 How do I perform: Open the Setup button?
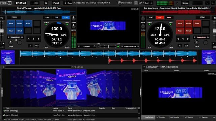point(185,3)
